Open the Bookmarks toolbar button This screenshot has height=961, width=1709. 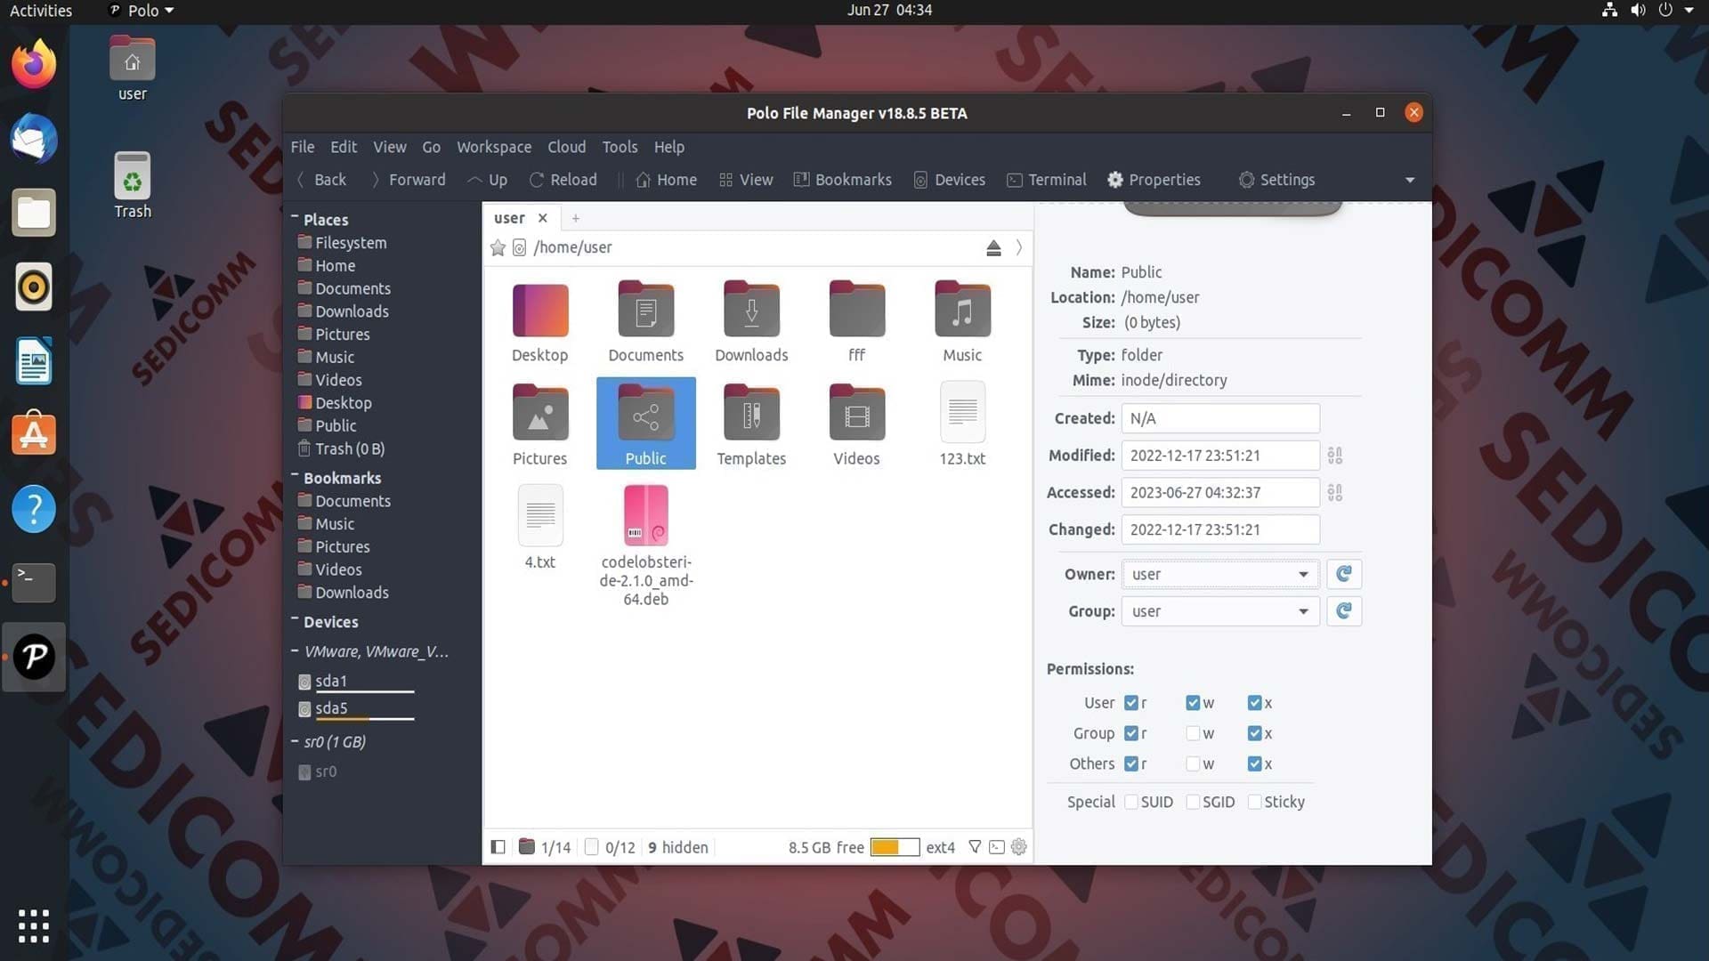coord(842,180)
